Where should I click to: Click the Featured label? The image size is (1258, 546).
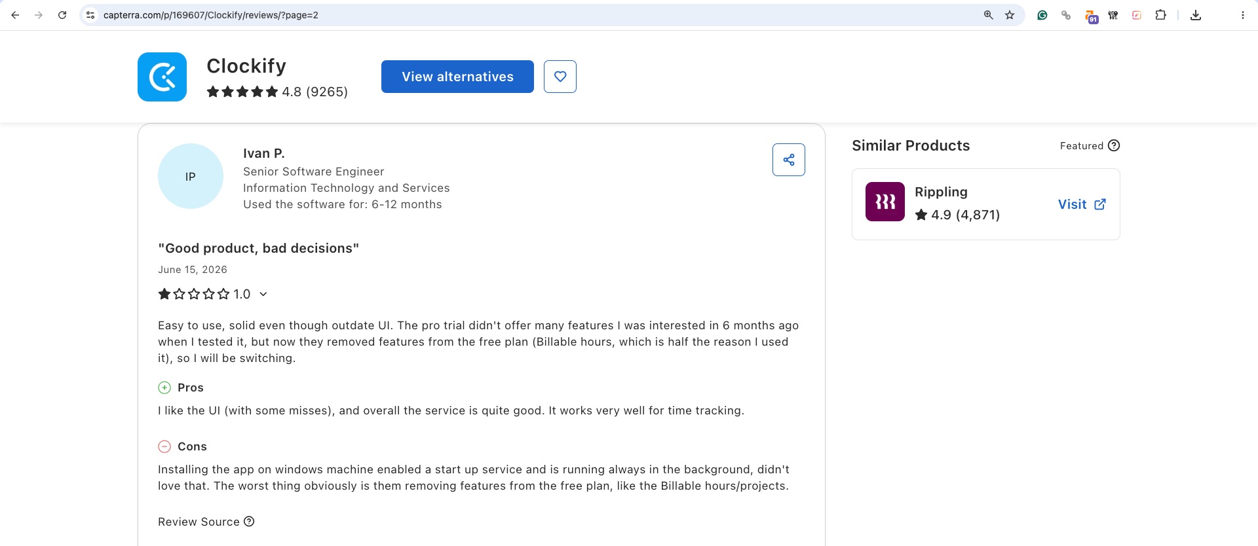tap(1082, 146)
